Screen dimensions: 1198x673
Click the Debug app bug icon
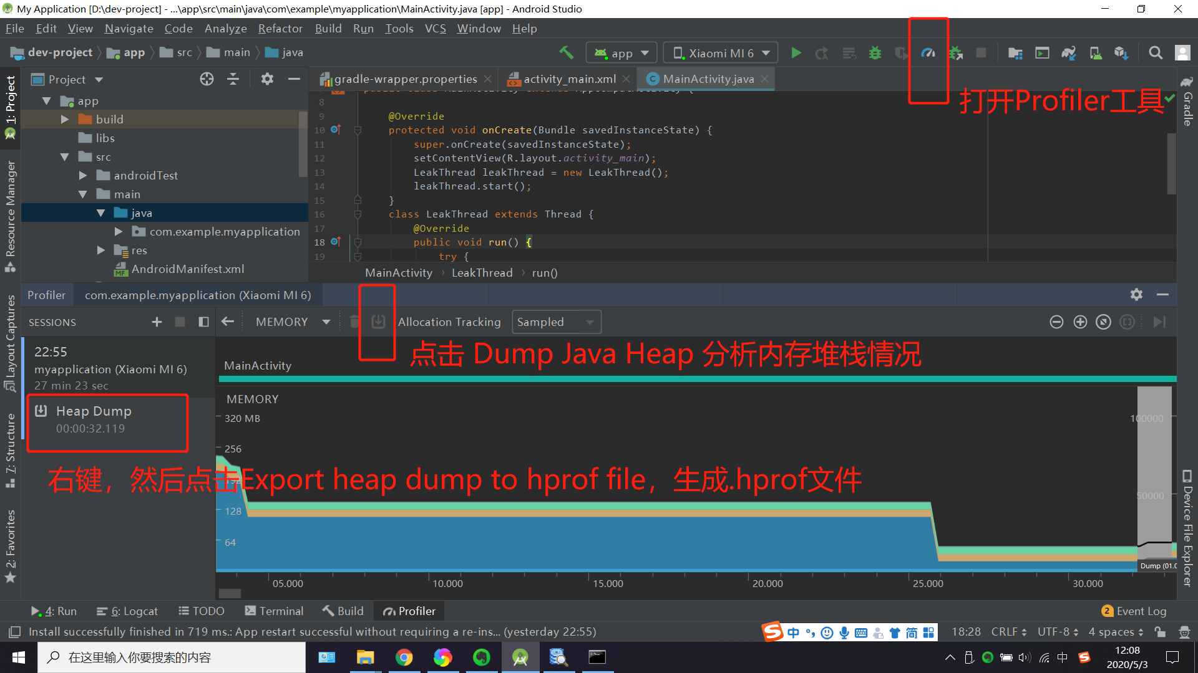tap(875, 53)
